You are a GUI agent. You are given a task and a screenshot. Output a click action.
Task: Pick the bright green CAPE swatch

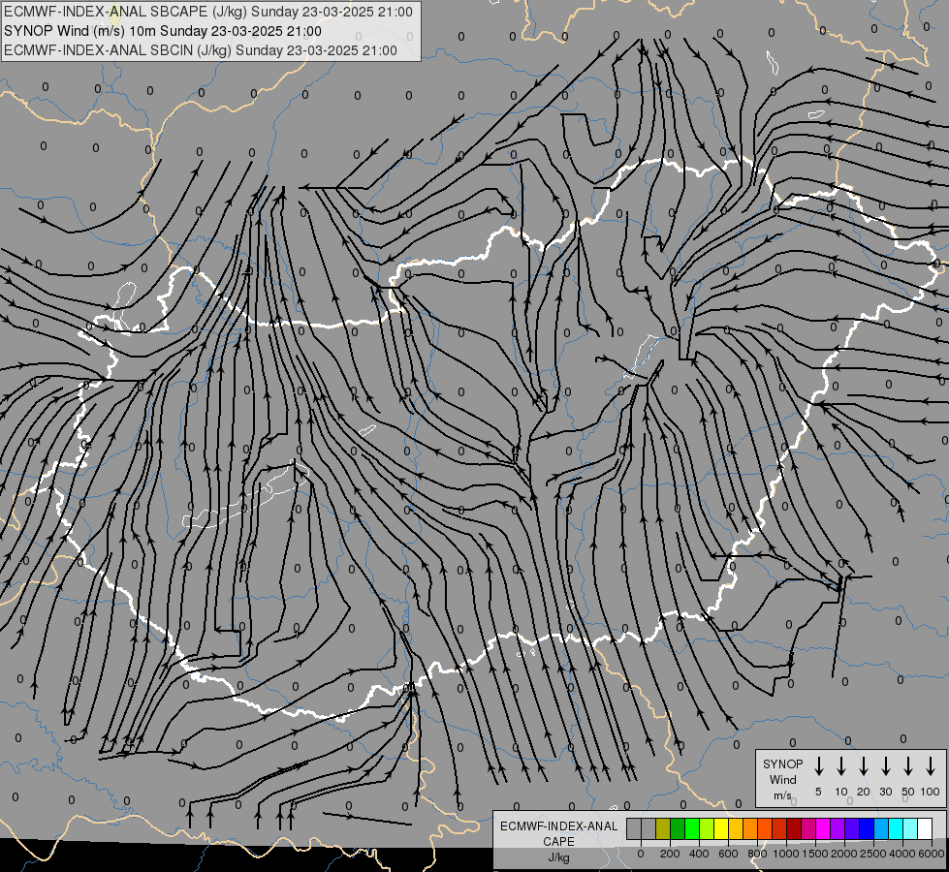click(692, 828)
